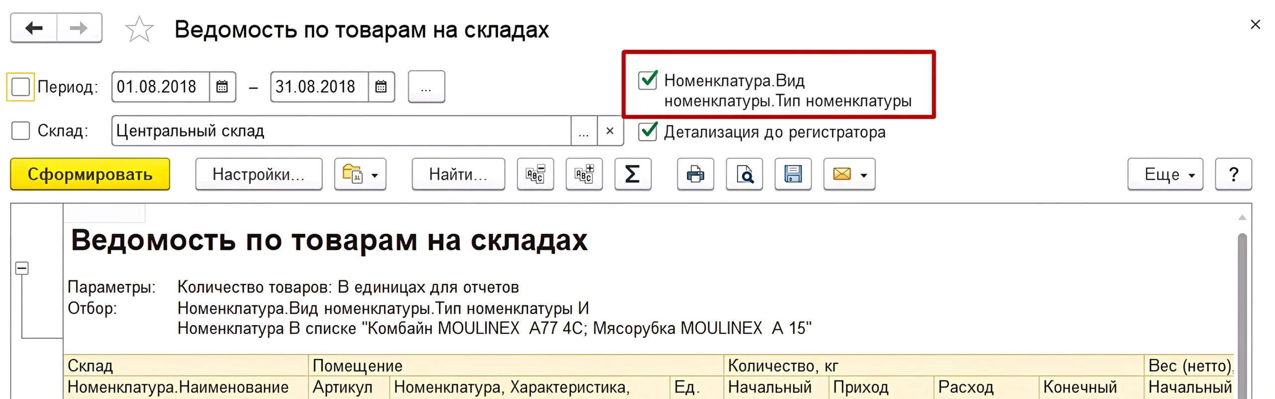Uncheck Детализация до регистратора checkbox

[x=647, y=132]
